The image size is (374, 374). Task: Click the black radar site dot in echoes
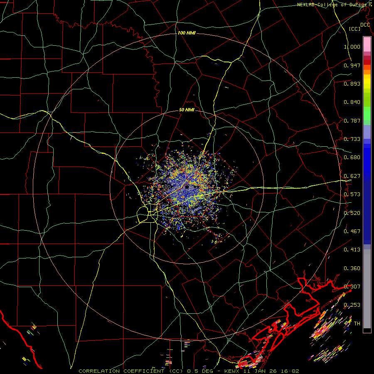click(x=187, y=187)
